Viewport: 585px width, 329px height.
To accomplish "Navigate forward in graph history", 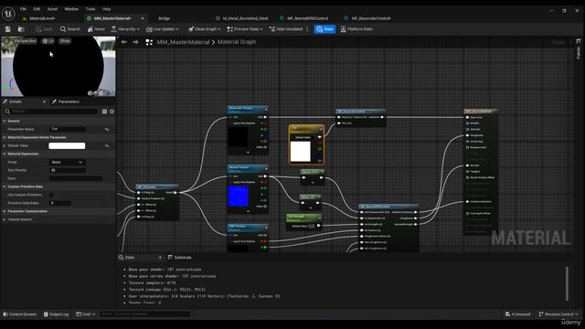I will click(x=135, y=42).
